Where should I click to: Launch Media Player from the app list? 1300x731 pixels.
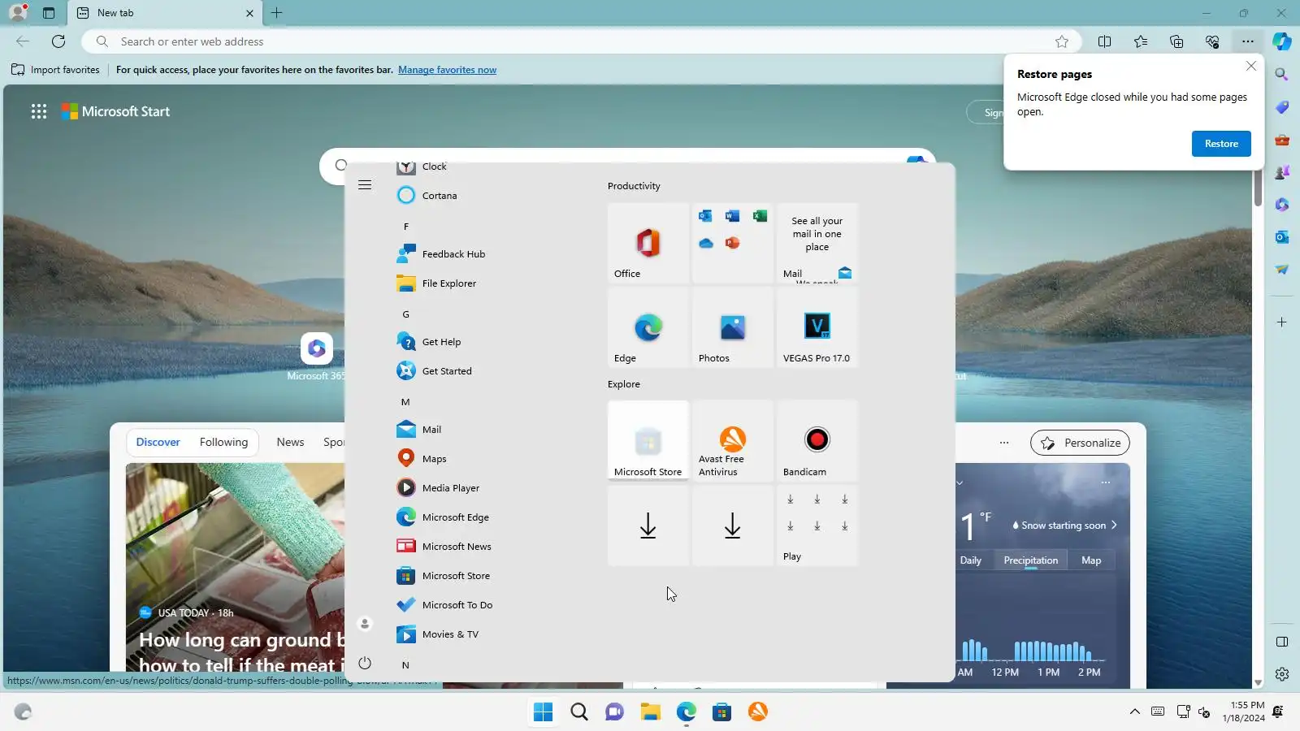pos(438,488)
